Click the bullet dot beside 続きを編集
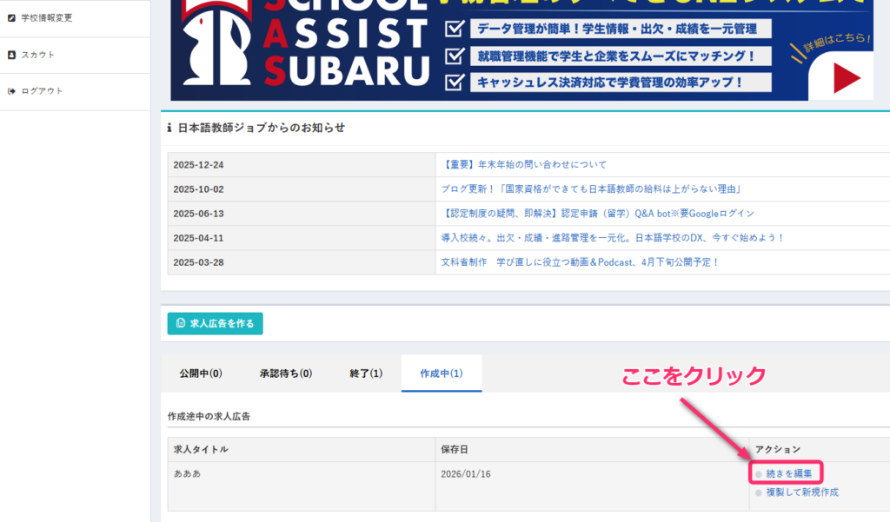Image resolution: width=890 pixels, height=522 pixels. coord(758,474)
